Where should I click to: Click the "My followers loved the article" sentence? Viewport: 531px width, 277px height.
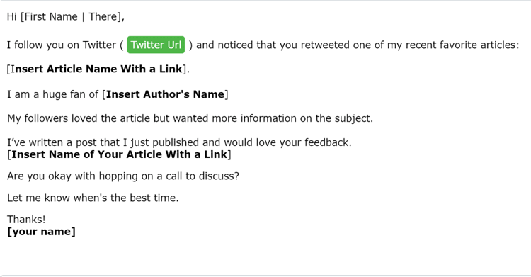pyautogui.click(x=190, y=119)
